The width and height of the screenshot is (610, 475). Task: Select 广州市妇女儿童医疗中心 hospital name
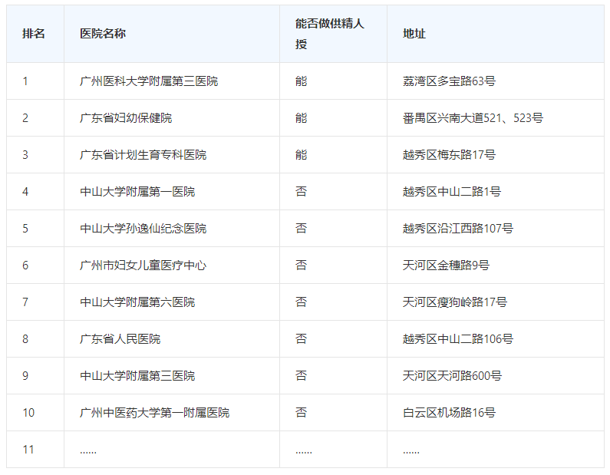tap(143, 266)
